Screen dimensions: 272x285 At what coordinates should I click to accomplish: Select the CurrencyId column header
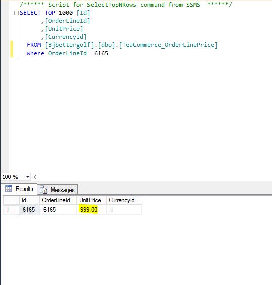click(124, 200)
